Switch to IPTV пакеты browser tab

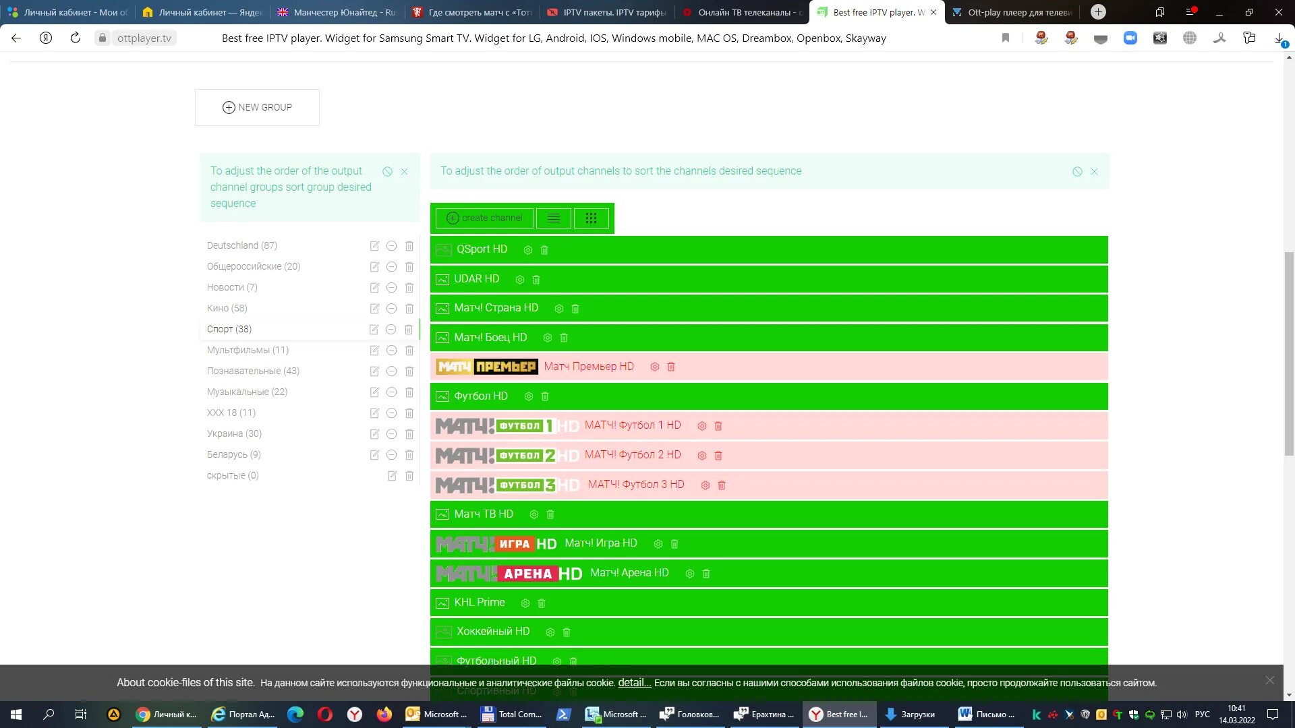(607, 12)
